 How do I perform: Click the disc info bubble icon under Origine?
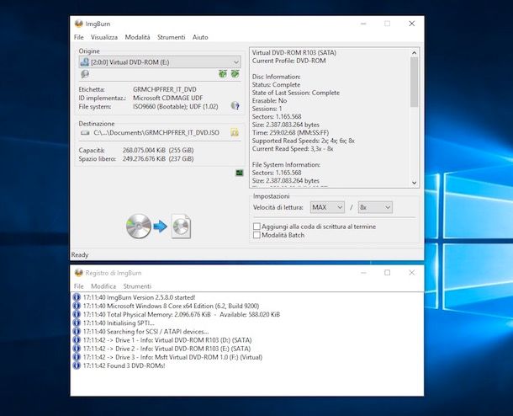pos(85,74)
